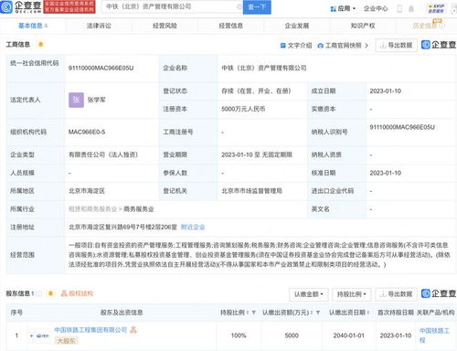Switch to the 经营风险 tab
This screenshot has width=457, height=351.
coord(165,26)
